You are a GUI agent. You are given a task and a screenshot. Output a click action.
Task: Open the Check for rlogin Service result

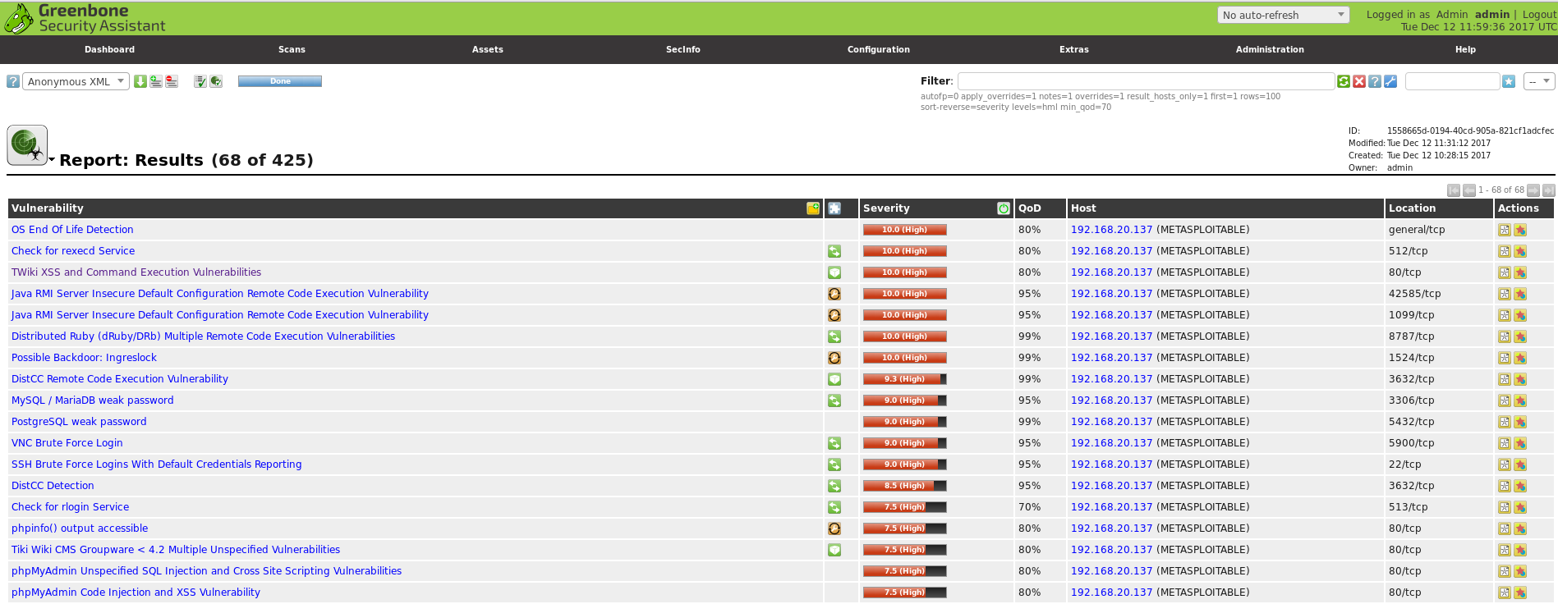(x=70, y=507)
